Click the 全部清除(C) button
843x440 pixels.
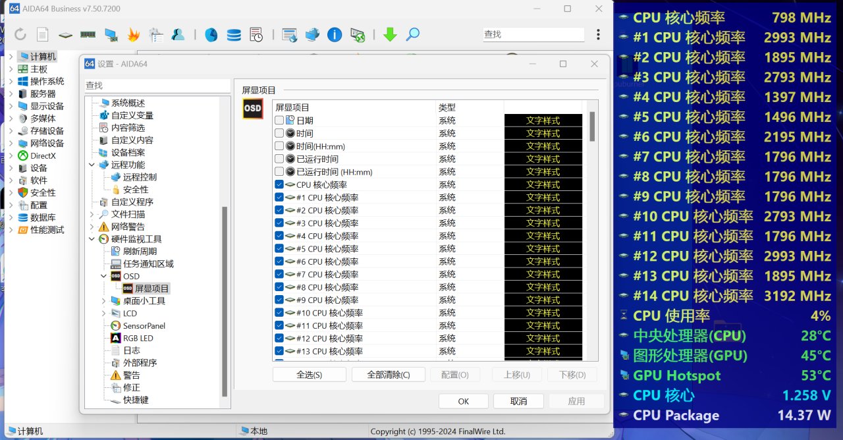pyautogui.click(x=389, y=375)
